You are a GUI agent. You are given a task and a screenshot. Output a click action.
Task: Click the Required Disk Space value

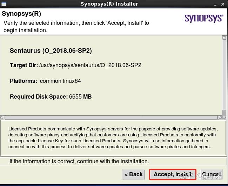pos(80,96)
